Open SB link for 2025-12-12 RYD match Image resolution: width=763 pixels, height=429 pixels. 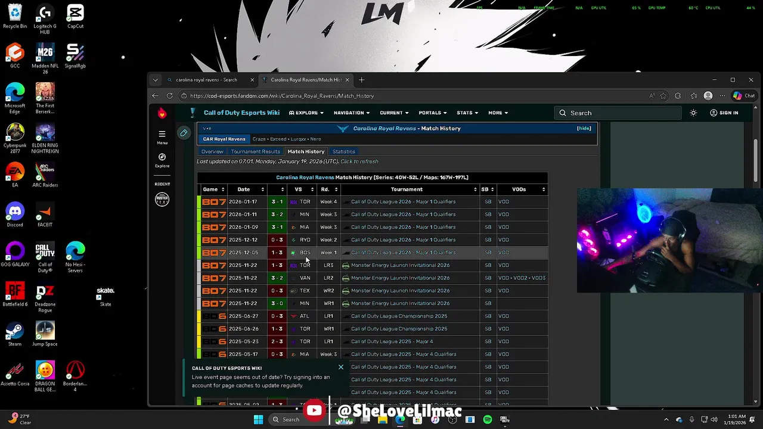(488, 240)
